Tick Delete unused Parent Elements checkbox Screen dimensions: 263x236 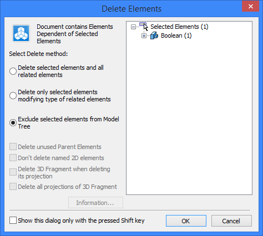[13, 147]
